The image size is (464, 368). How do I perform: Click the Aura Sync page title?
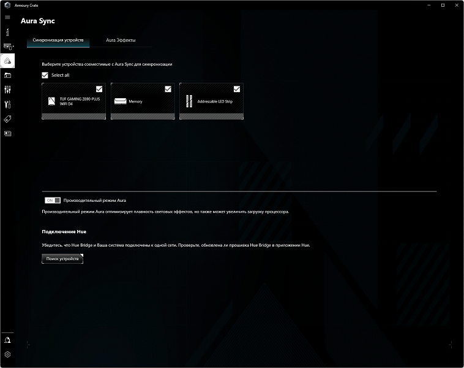[x=38, y=21]
